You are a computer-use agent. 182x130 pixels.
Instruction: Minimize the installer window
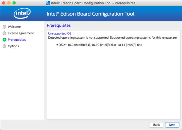tap(9, 3)
